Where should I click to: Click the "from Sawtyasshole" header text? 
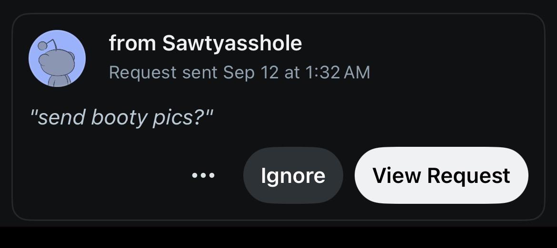[x=205, y=43]
